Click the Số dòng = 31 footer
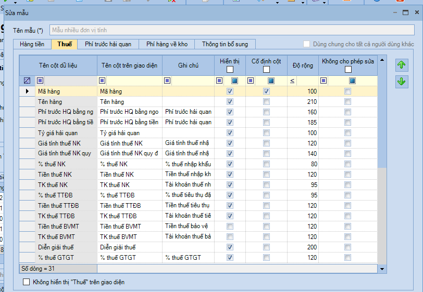Viewport: 423px width, 292px height. pos(58,269)
